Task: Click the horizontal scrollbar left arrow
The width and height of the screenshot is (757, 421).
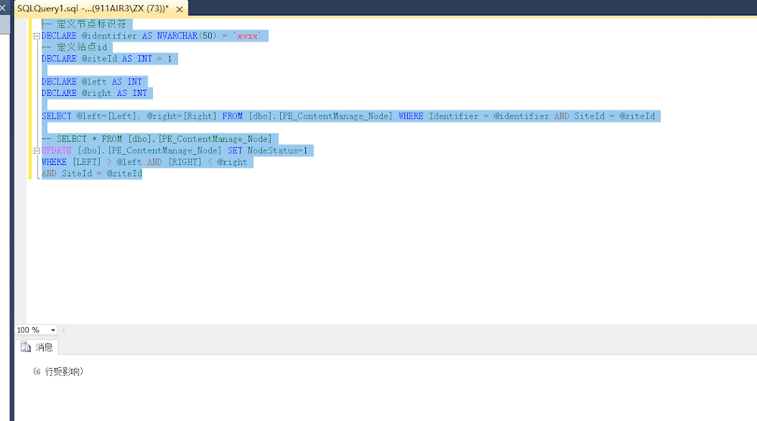Action: coord(64,330)
